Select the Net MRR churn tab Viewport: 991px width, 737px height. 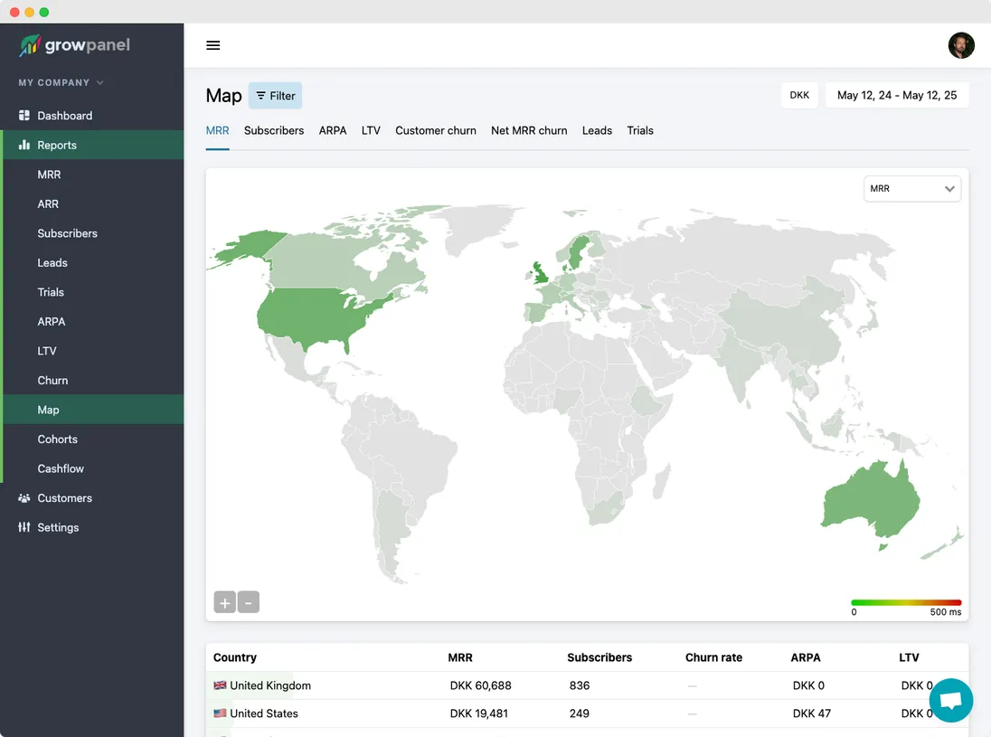[529, 130]
